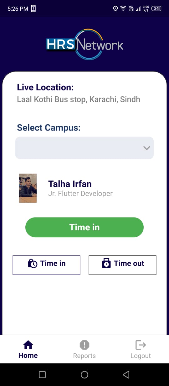Tap the green Time in button

[84, 227]
